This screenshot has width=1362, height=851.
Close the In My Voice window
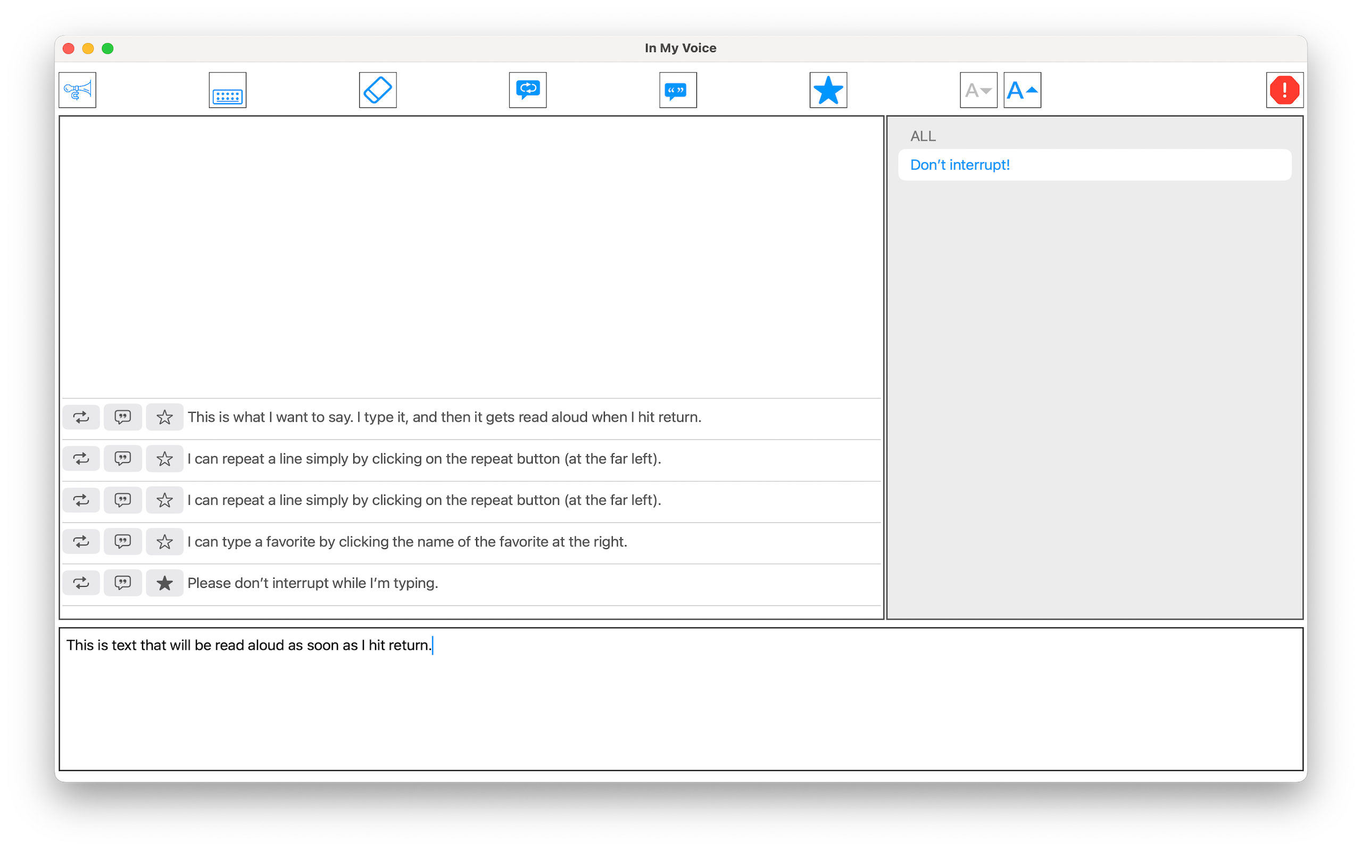point(69,48)
